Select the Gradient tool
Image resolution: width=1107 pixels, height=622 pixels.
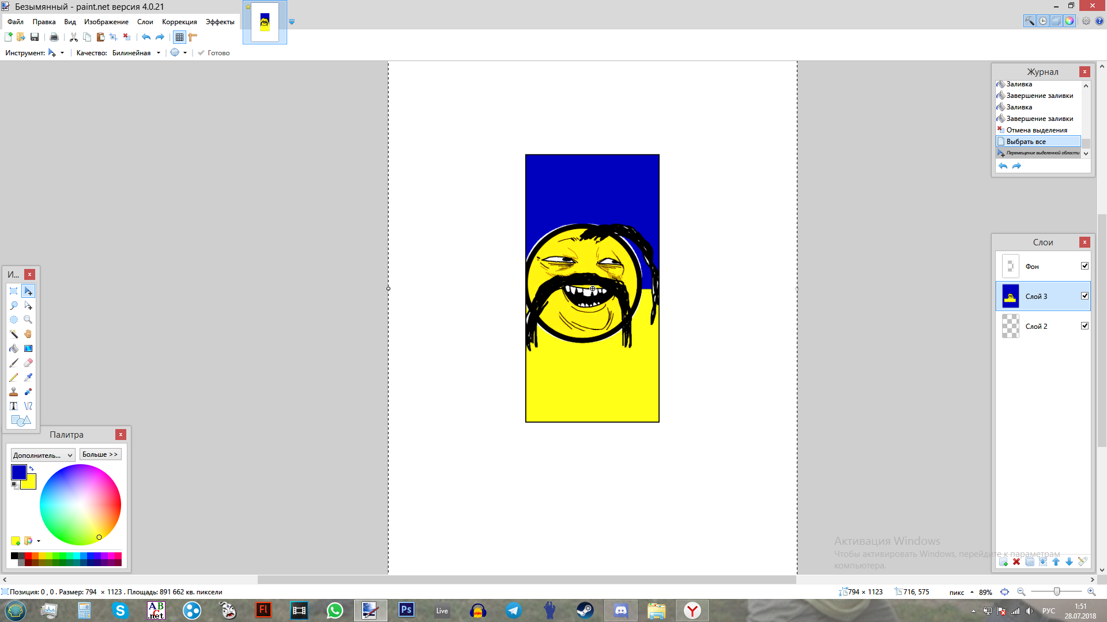28,348
